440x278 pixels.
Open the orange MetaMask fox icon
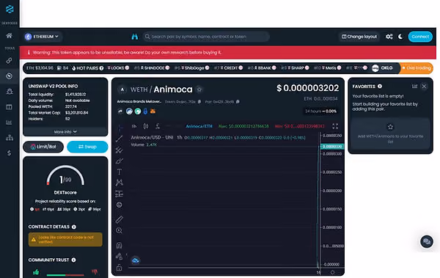pos(153,111)
